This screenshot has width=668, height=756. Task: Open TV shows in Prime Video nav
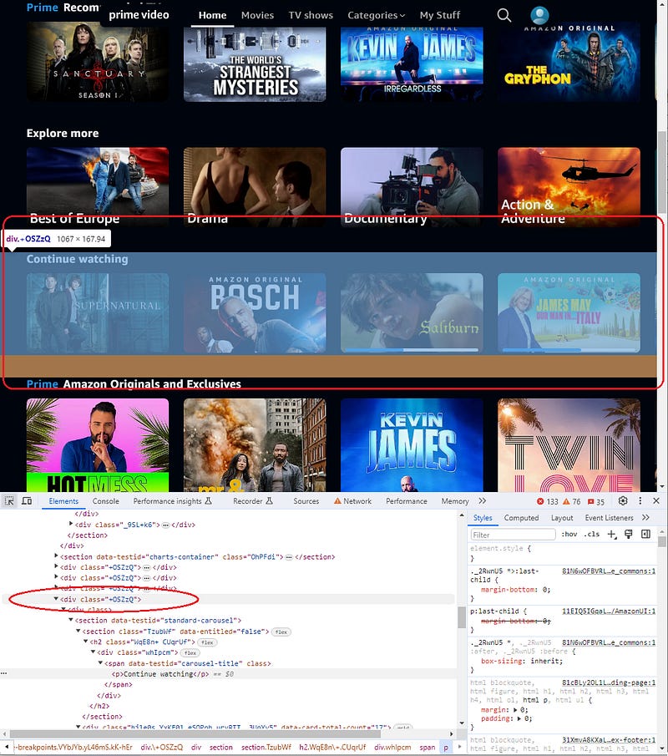tap(311, 15)
